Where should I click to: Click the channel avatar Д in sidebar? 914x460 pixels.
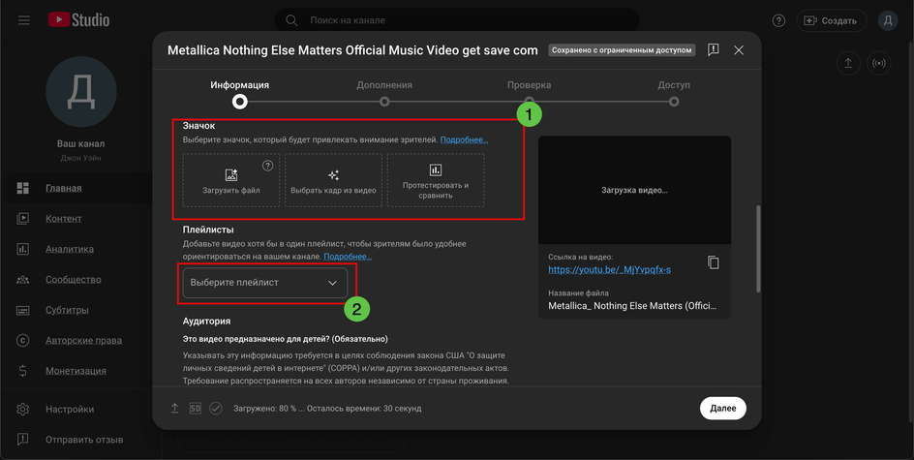[81, 92]
